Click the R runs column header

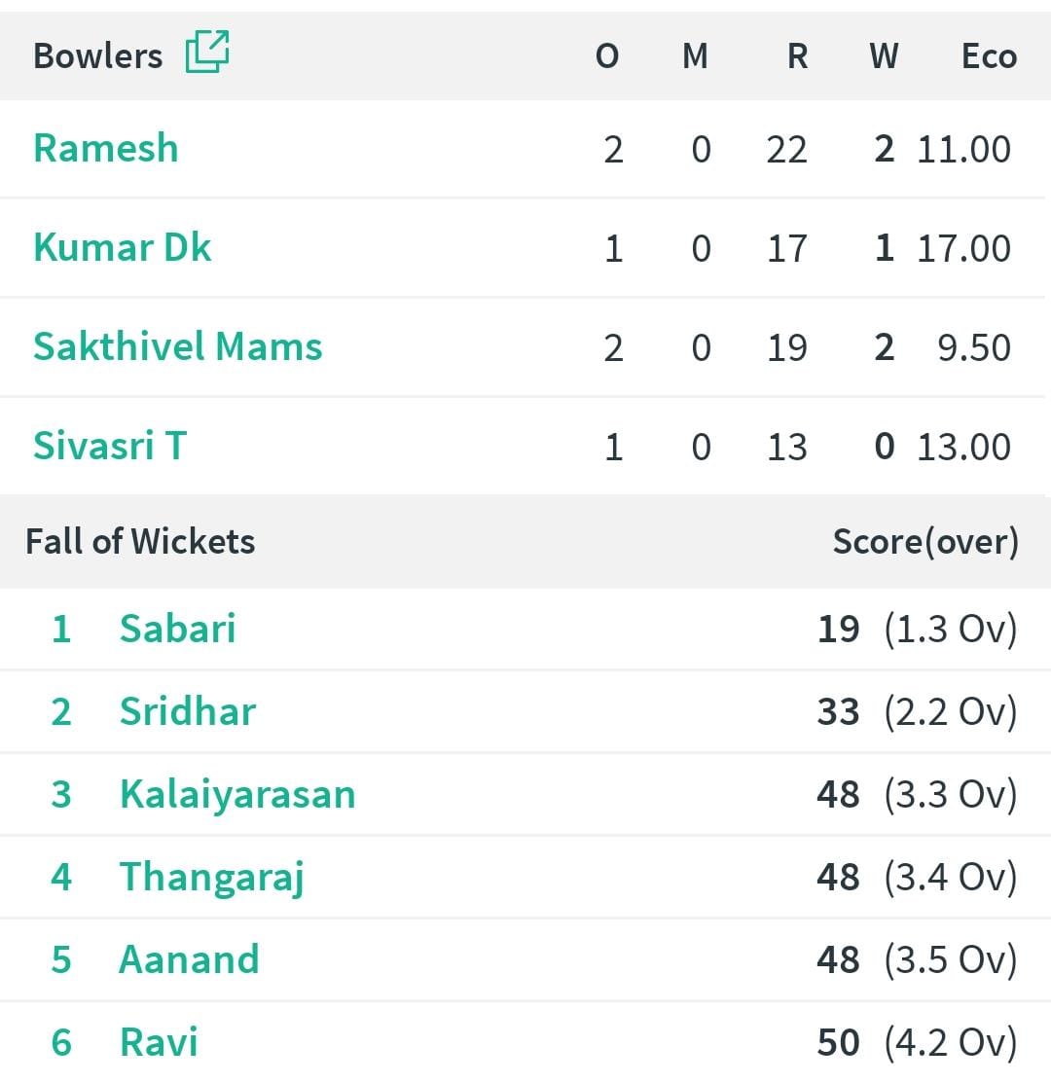coord(798,55)
